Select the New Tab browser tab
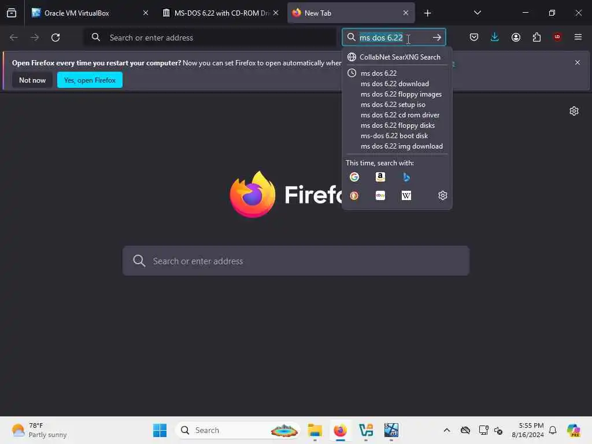Image resolution: width=592 pixels, height=444 pixels. point(351,13)
